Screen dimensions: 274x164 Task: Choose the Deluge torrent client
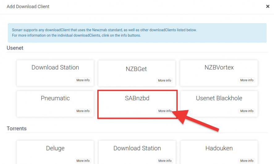click(55, 149)
